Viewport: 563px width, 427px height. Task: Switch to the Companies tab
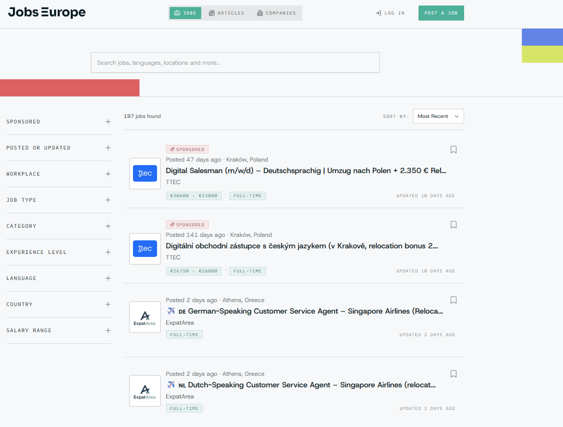tap(276, 13)
